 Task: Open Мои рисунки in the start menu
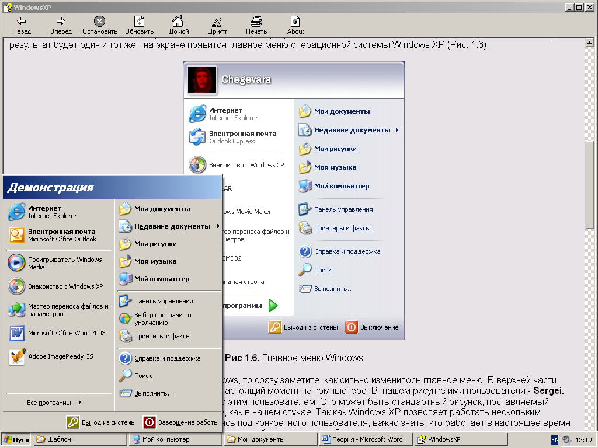169,244
